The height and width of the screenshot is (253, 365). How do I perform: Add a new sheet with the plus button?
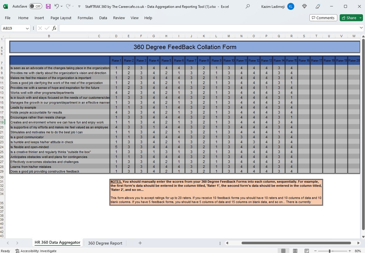click(x=140, y=243)
